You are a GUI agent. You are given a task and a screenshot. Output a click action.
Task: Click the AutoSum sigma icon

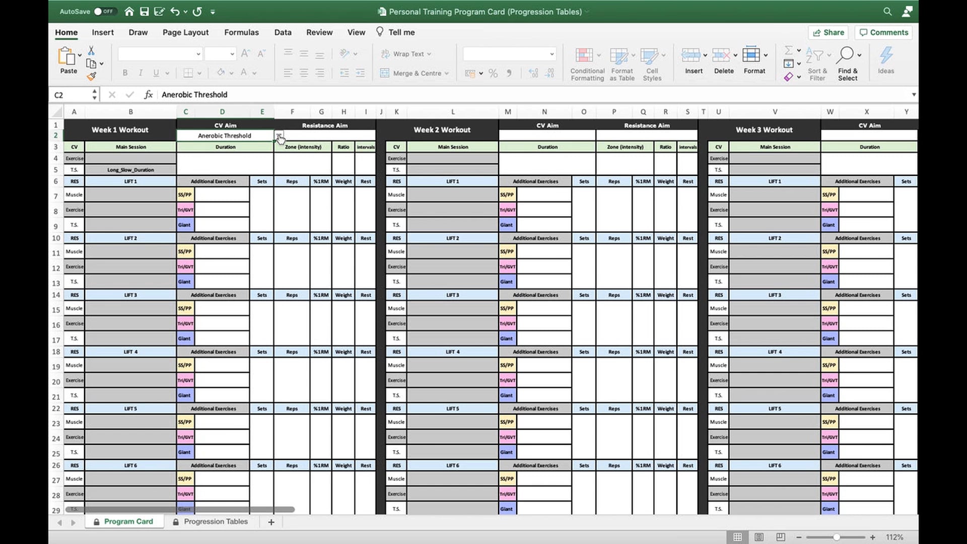click(789, 50)
